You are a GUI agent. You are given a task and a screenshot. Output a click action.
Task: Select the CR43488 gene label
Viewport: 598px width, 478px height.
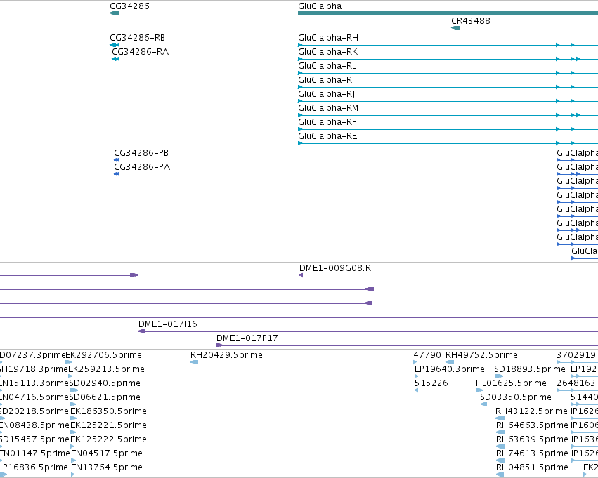point(471,20)
